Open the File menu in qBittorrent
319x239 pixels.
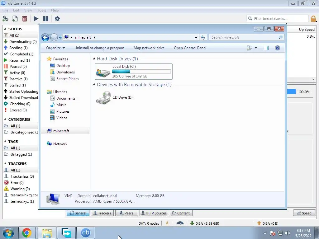5,10
